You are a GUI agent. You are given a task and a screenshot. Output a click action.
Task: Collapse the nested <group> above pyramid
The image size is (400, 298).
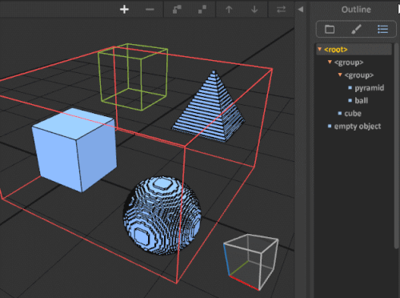[x=340, y=74]
